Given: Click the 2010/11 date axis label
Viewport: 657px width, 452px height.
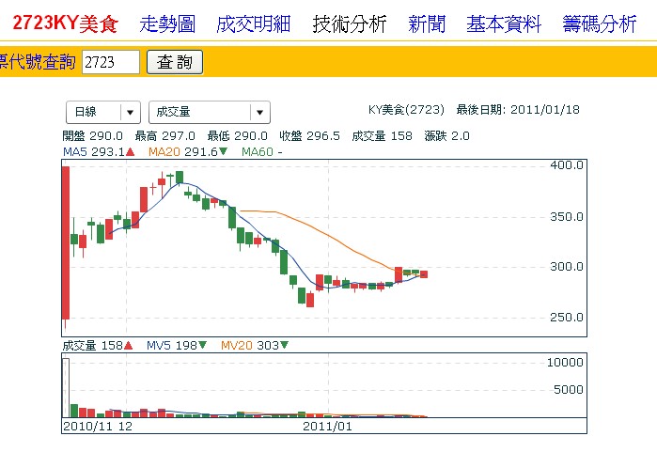Looking at the screenshot, I should 87,427.
